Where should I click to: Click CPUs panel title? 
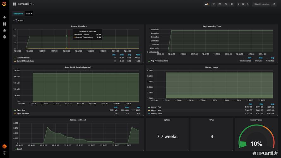[x=212, y=120]
